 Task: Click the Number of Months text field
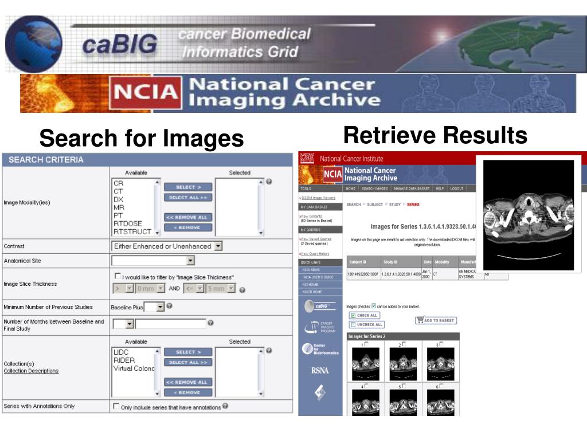coord(171,324)
